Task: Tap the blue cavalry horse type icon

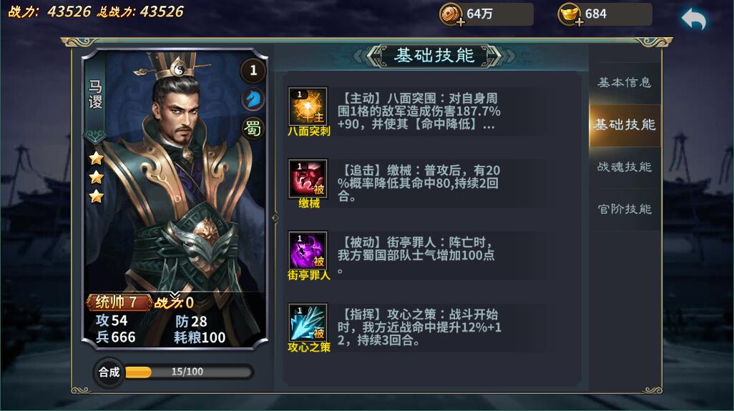Action: tap(253, 99)
